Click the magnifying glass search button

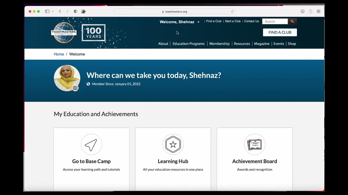tap(292, 21)
